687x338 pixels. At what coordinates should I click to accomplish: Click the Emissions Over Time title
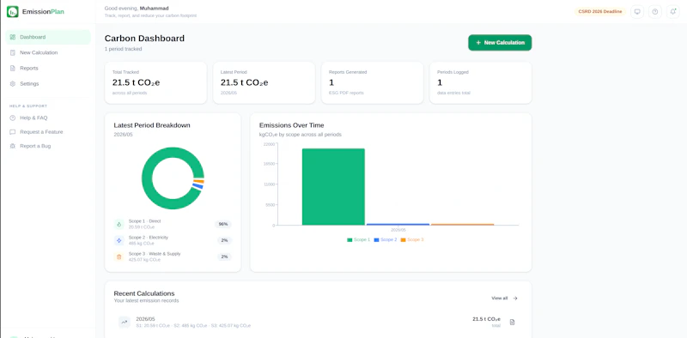(292, 125)
